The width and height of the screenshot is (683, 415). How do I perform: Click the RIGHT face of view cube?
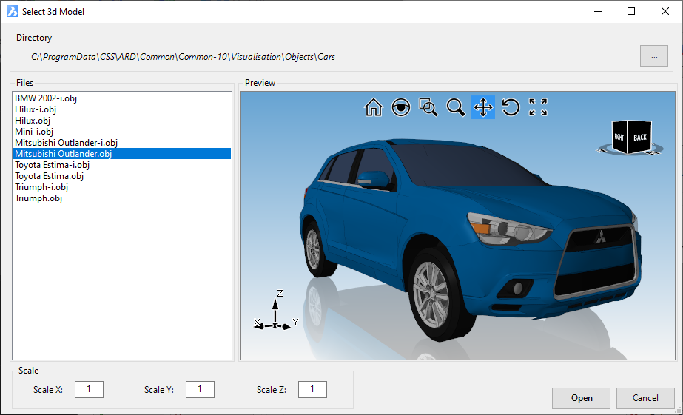619,137
